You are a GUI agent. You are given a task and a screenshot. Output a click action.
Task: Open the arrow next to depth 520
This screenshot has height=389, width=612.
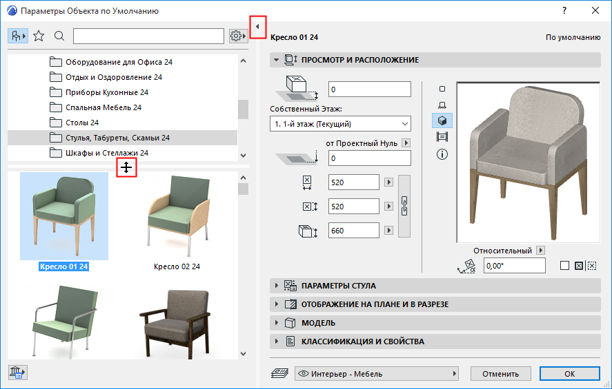pyautogui.click(x=388, y=206)
